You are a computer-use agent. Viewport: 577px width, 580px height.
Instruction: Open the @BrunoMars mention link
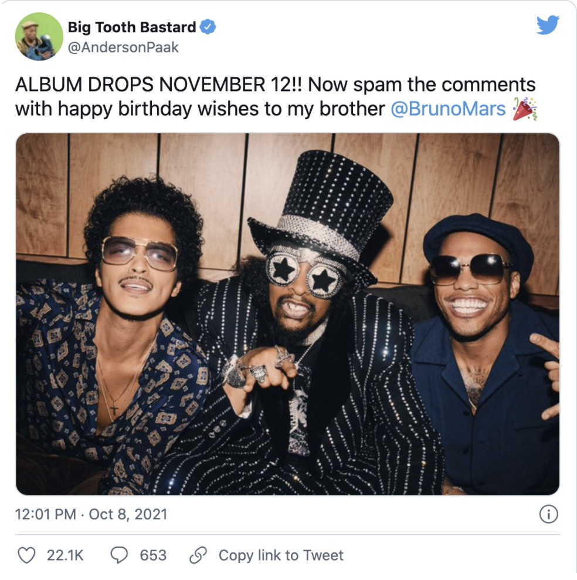coord(448,109)
